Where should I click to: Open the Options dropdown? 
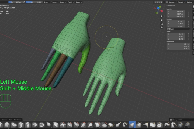click(x=190, y=2)
